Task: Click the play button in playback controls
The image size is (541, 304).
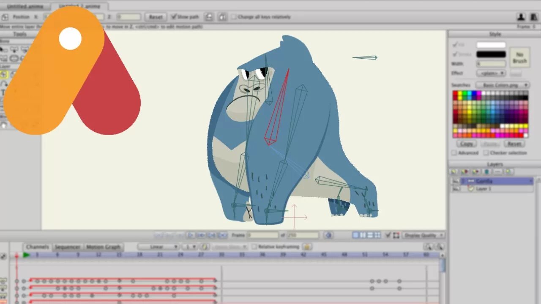Action: (191, 235)
